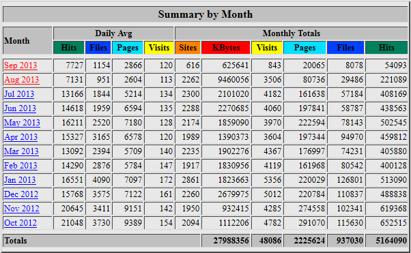
Task: Open the Jul 2013 statistics link
Action: (19, 94)
